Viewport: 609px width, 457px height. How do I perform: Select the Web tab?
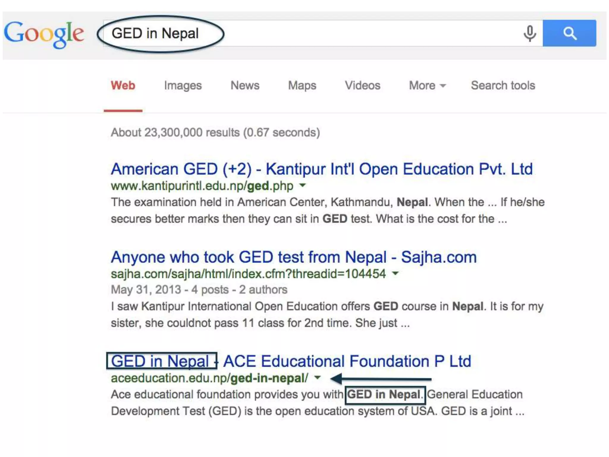[x=123, y=86]
